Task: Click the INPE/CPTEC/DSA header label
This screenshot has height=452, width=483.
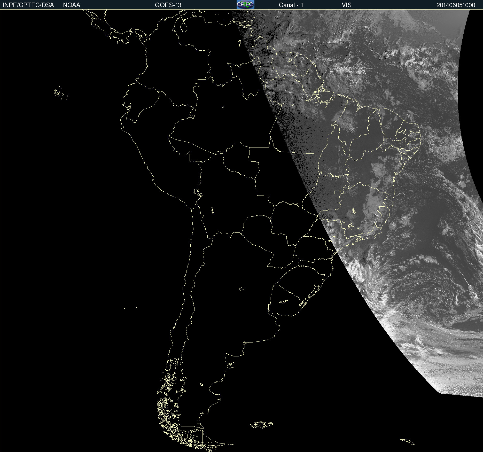Action: point(28,5)
